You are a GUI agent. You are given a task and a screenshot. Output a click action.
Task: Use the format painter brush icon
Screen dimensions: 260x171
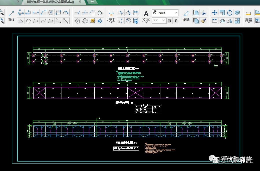(x=203, y=21)
